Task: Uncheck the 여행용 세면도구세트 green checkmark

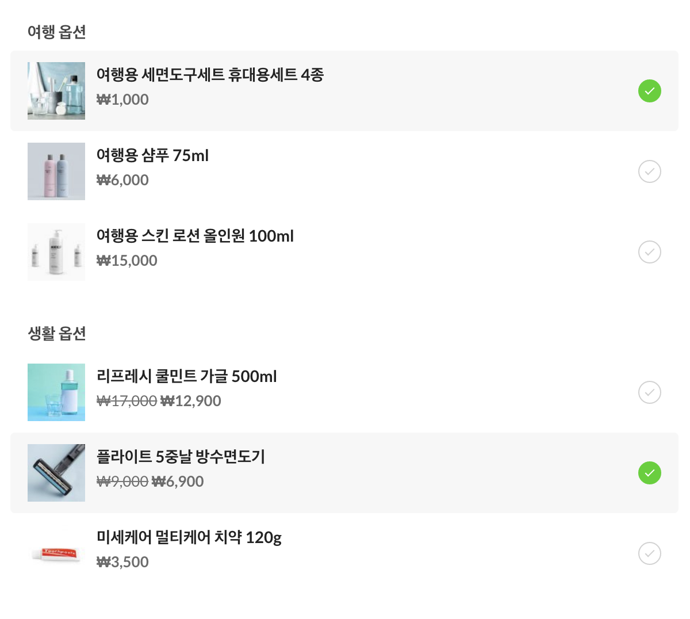Action: tap(649, 91)
